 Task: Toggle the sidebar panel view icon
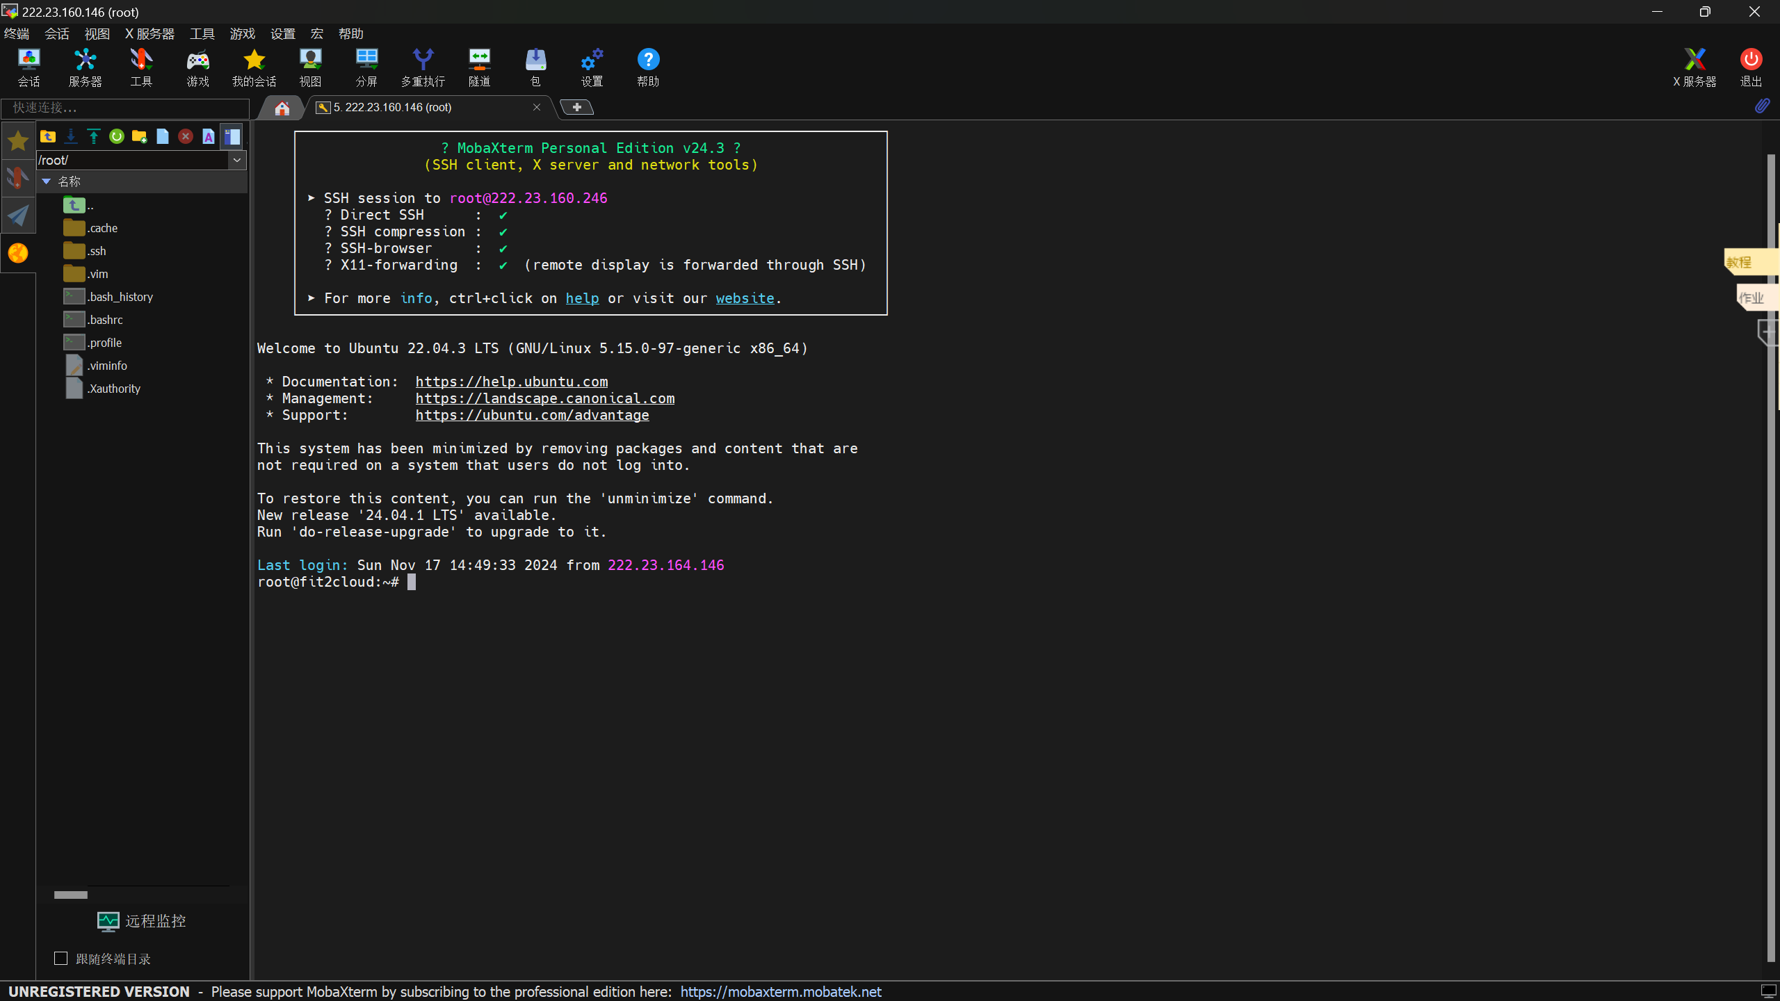point(232,136)
